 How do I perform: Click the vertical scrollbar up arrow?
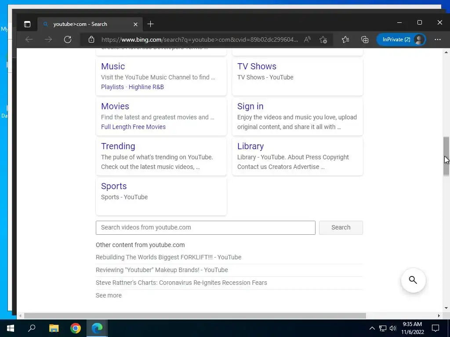point(446,52)
